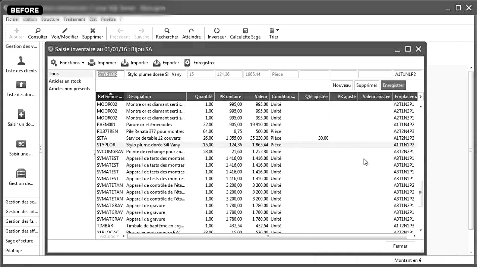Select the Consulter magnifier tool
Screen dimensions: 477x267
tap(37, 33)
